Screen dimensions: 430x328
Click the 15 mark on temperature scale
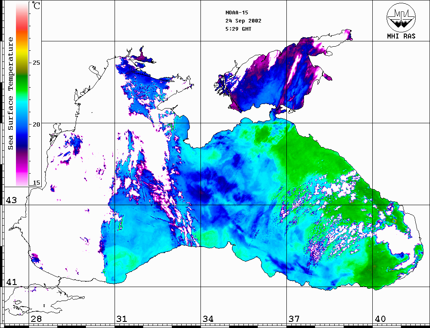pyautogui.click(x=36, y=183)
